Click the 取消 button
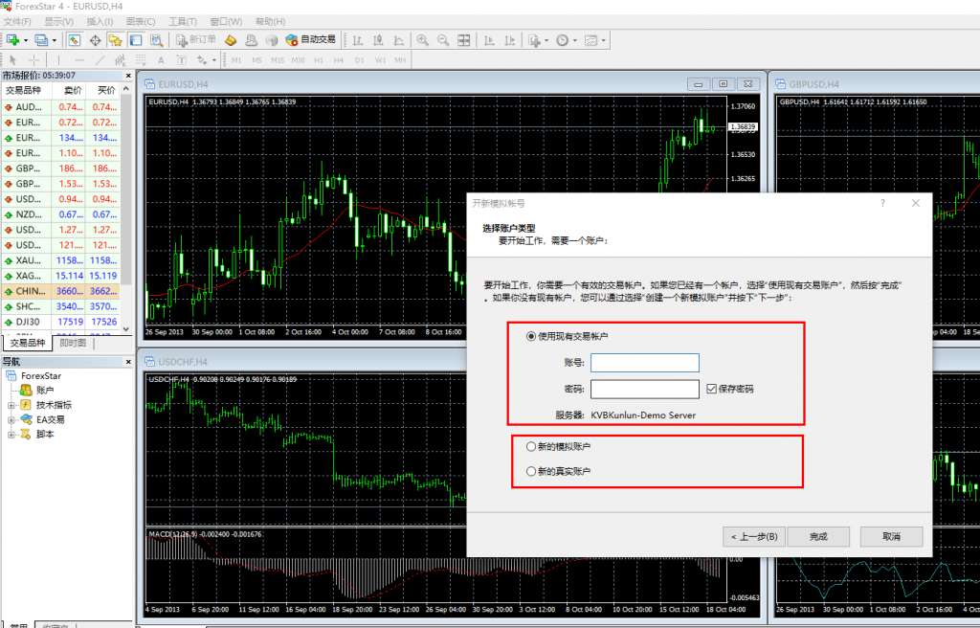This screenshot has width=980, height=628. pos(891,536)
